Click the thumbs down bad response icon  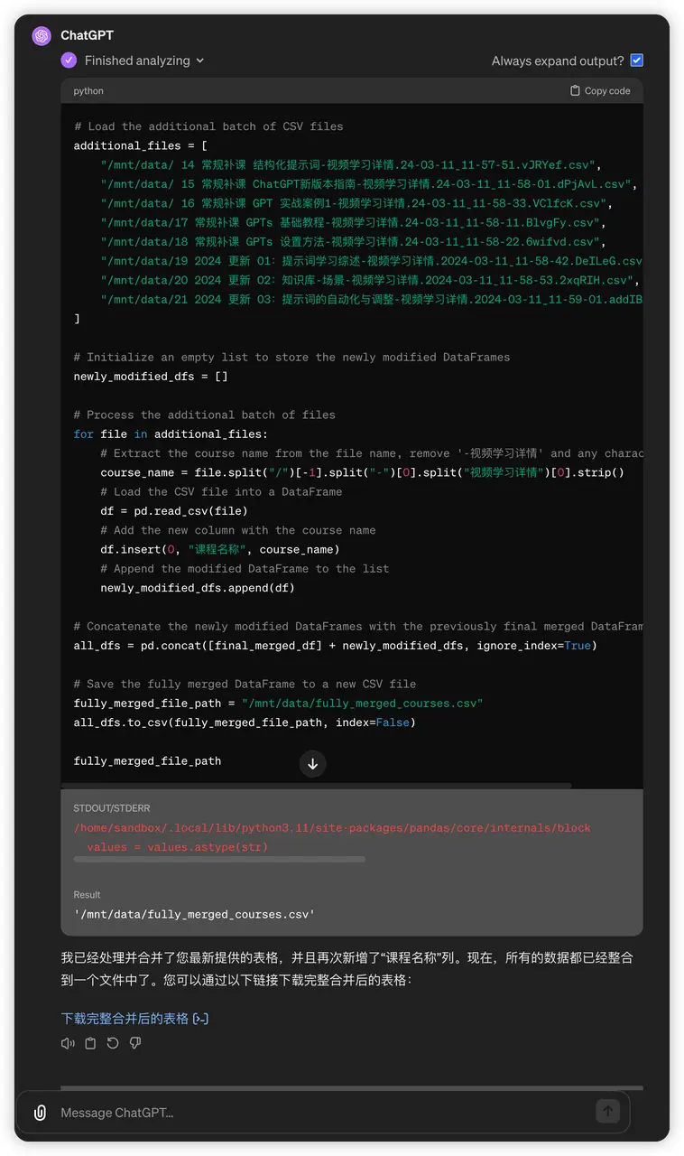(x=135, y=1043)
